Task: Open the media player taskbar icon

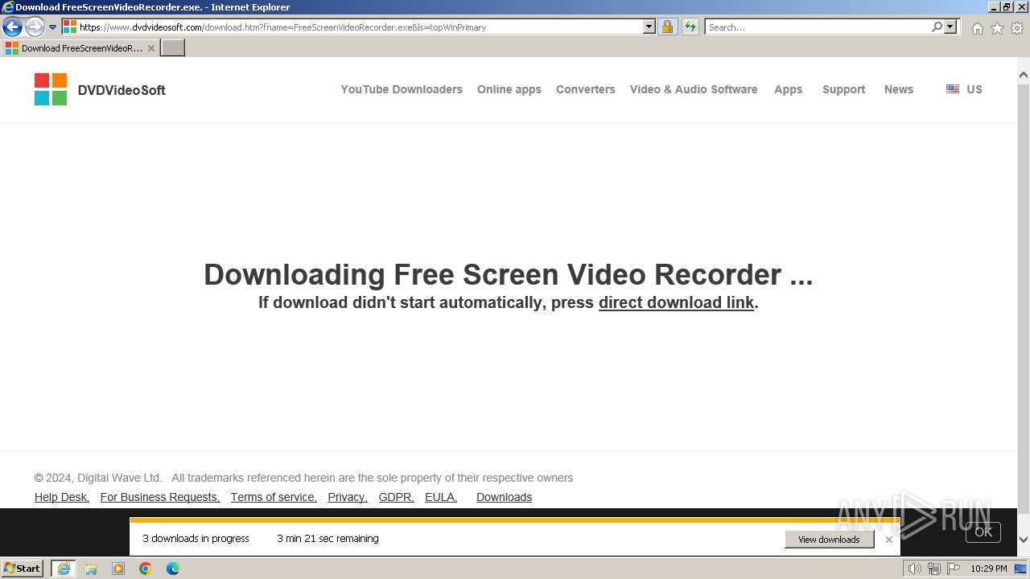Action: 118,569
